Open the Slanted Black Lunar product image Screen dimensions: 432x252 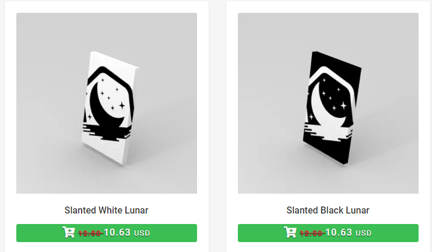[x=328, y=103]
